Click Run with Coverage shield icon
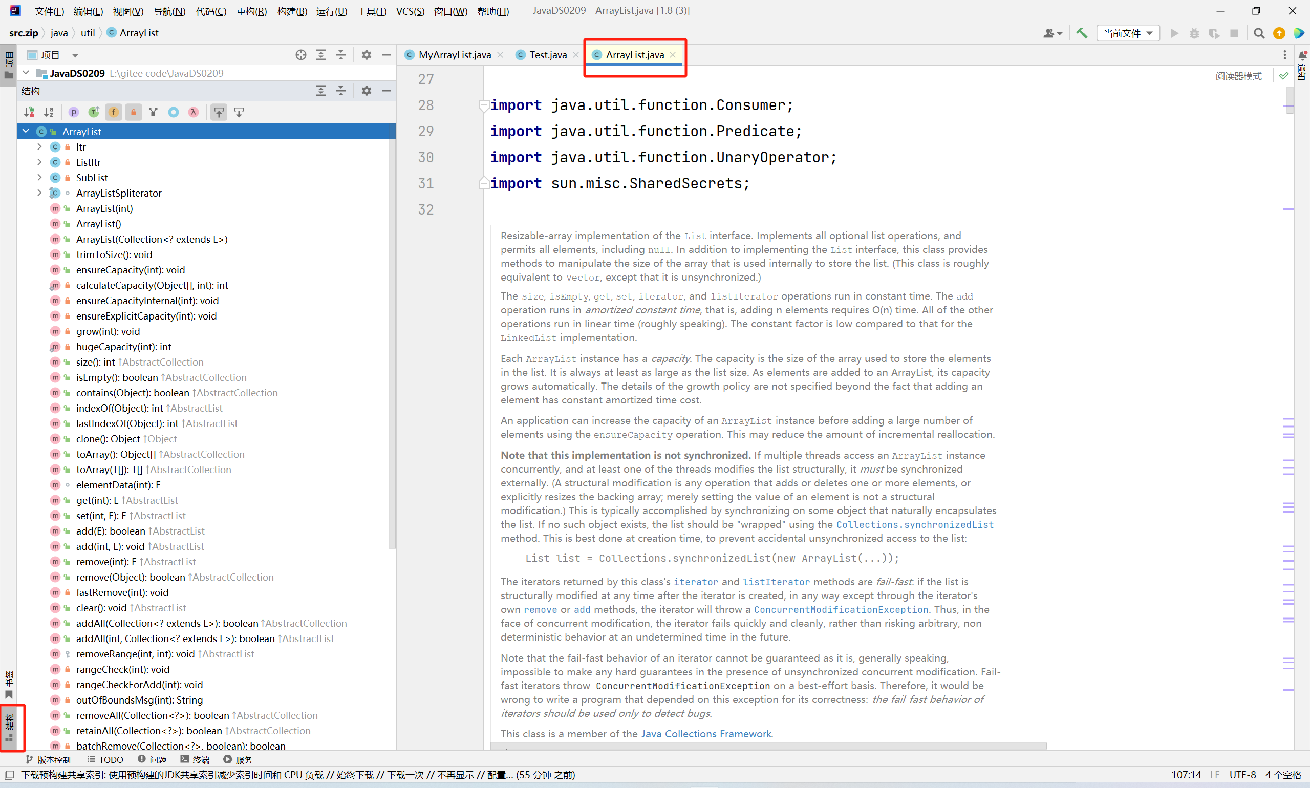The width and height of the screenshot is (1310, 788). point(1214,33)
